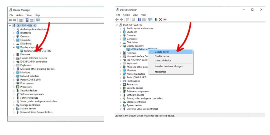
Task: Click the Bluetooth icon in the left window's tree
Action: [x=18, y=33]
